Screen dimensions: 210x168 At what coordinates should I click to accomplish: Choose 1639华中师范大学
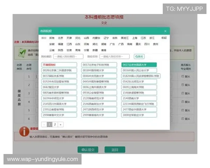click(x=59, y=98)
